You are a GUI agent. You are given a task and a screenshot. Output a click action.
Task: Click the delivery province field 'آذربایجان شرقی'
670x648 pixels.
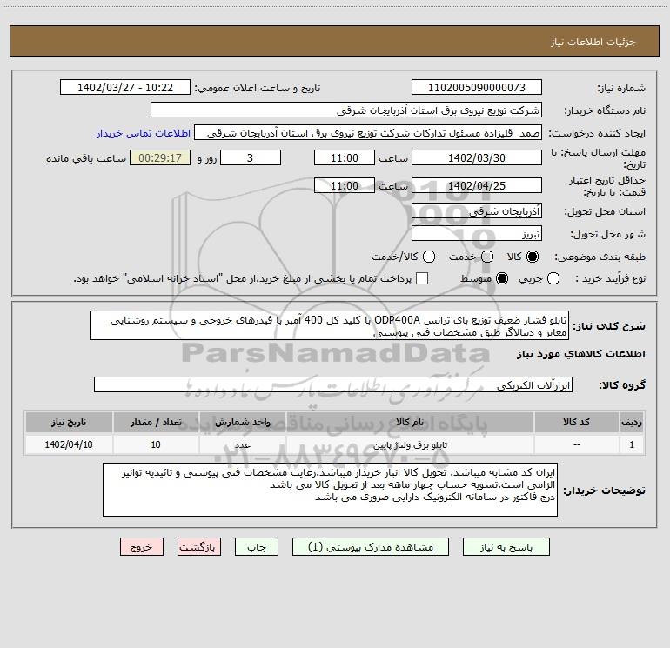click(477, 211)
